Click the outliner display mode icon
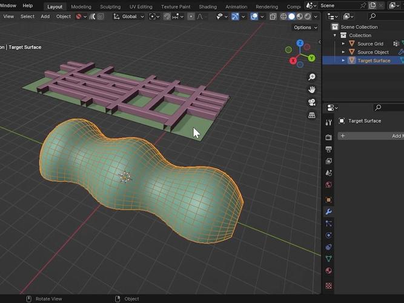The height and width of the screenshot is (303, 404). click(333, 16)
